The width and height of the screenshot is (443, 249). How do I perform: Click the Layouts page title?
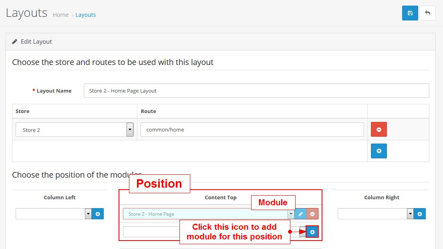point(26,13)
